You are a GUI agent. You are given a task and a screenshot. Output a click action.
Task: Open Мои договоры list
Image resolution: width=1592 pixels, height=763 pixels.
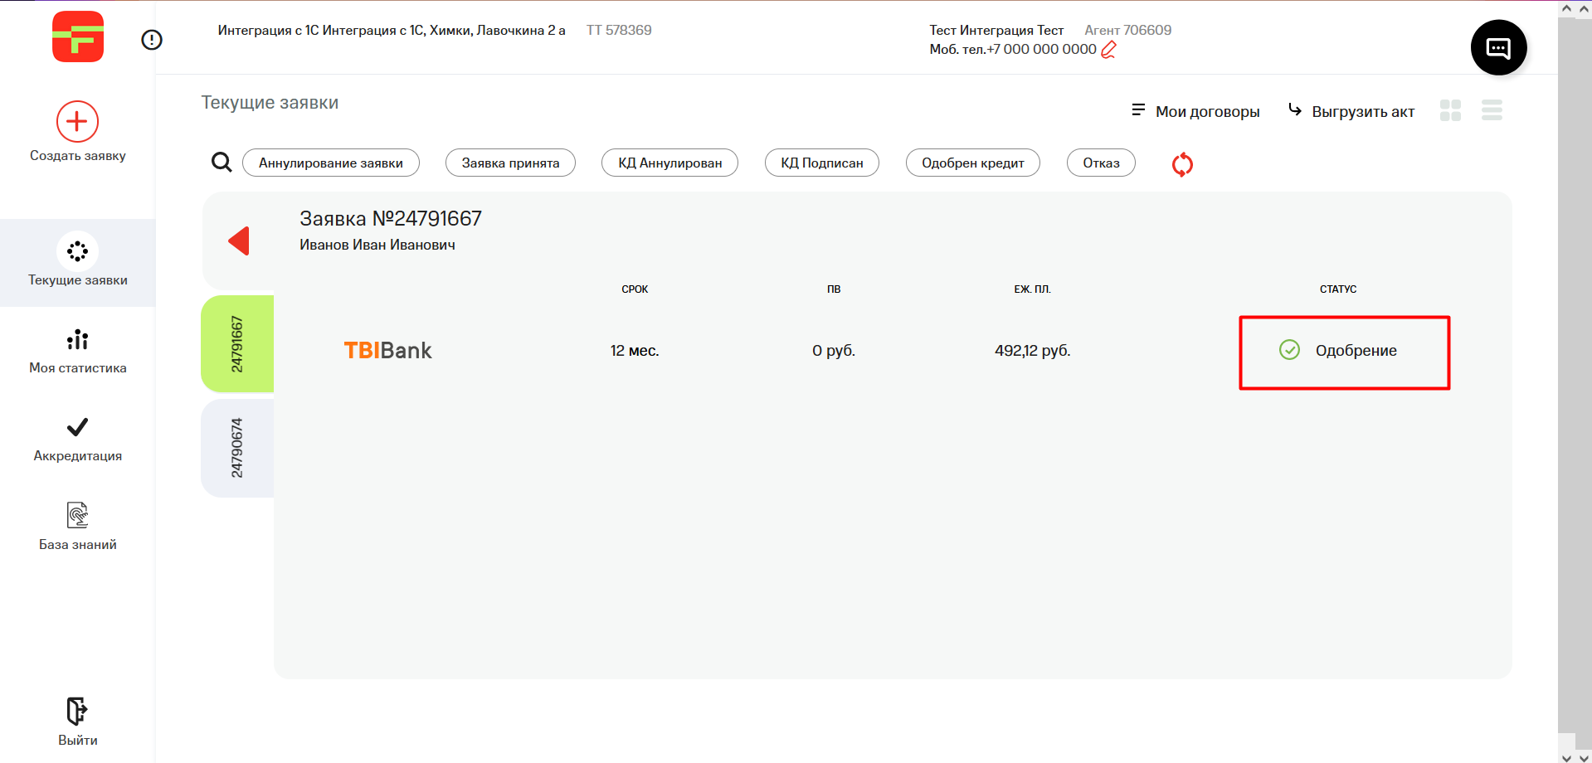pyautogui.click(x=1195, y=111)
